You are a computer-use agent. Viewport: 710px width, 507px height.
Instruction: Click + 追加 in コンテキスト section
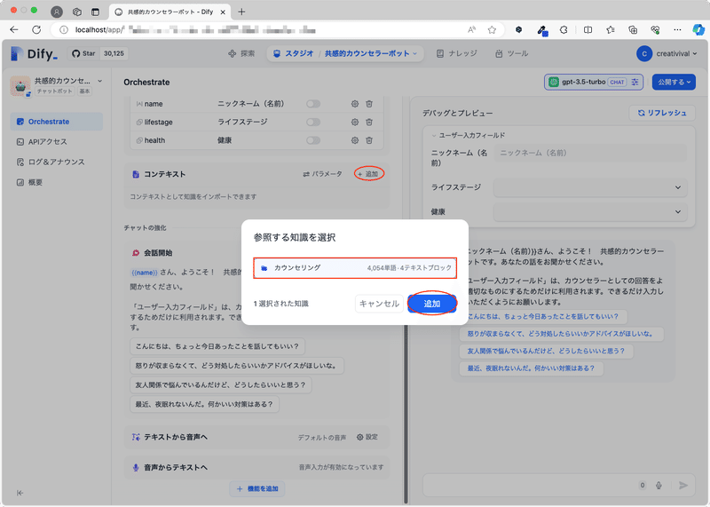click(x=368, y=174)
